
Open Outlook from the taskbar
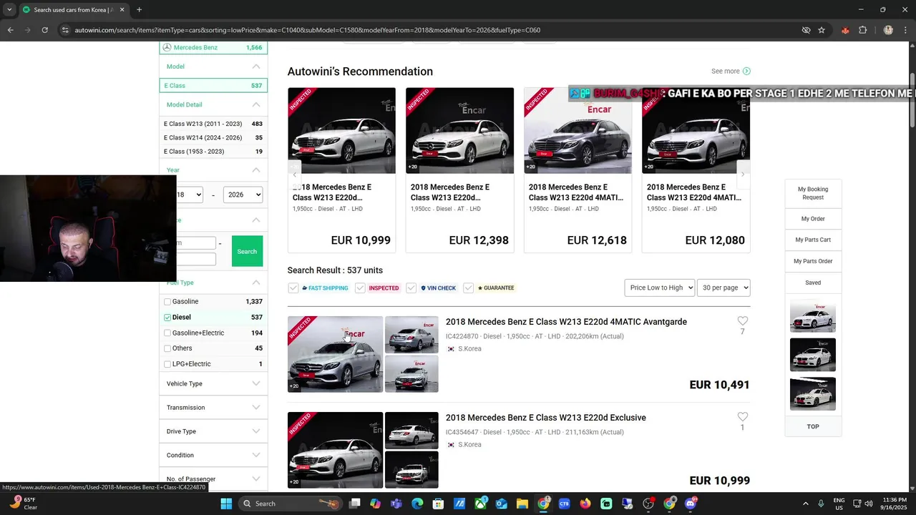click(x=501, y=504)
